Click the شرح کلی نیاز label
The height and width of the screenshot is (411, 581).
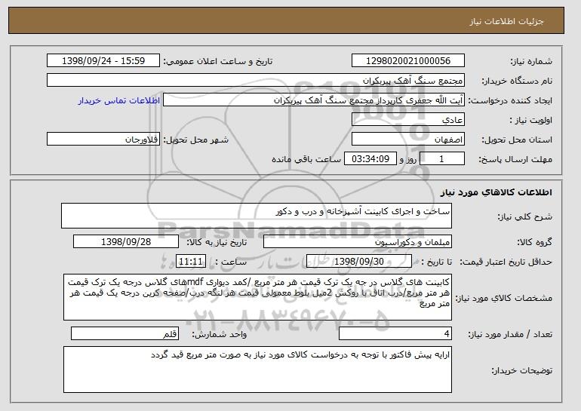pos(524,216)
